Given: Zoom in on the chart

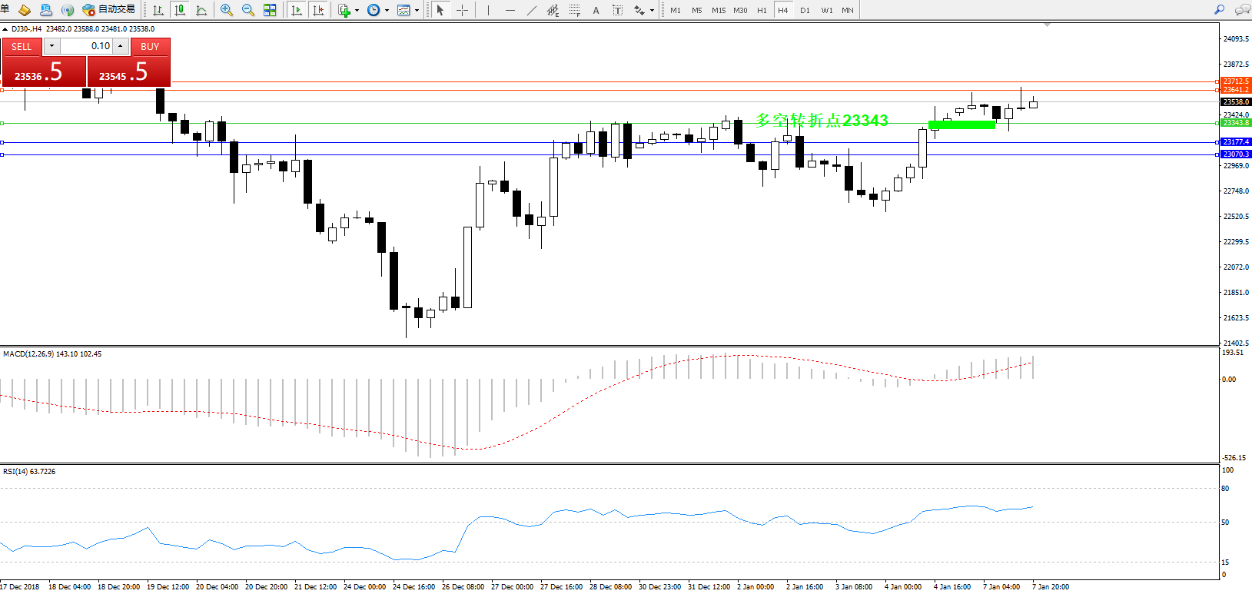Looking at the screenshot, I should click(226, 10).
